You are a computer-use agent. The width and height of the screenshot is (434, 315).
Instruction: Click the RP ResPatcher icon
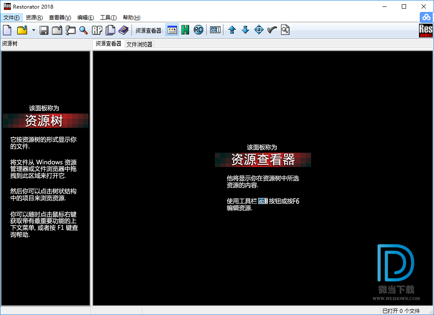pyautogui.click(x=97, y=30)
